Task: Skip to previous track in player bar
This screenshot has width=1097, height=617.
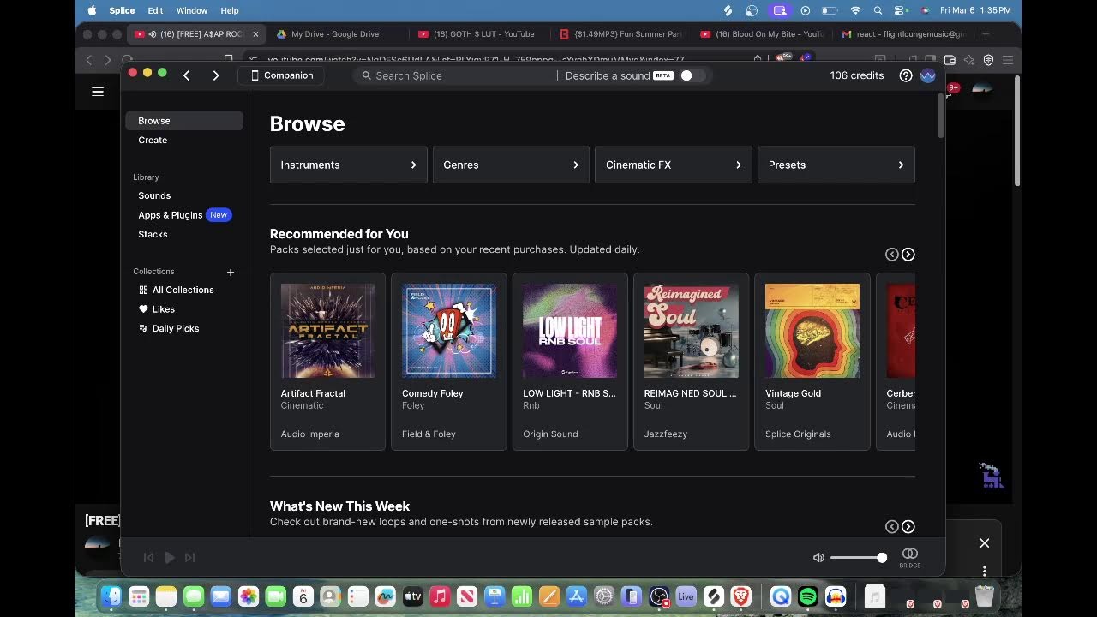Action: pos(148,558)
